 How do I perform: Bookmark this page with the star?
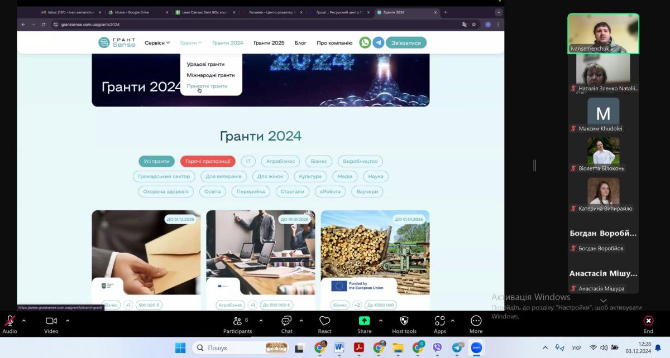pos(474,25)
